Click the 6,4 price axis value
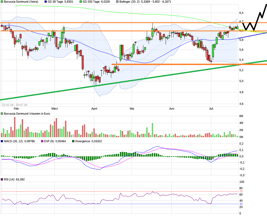Image resolution: width=267 pixels, height=216 pixels. pyautogui.click(x=241, y=13)
